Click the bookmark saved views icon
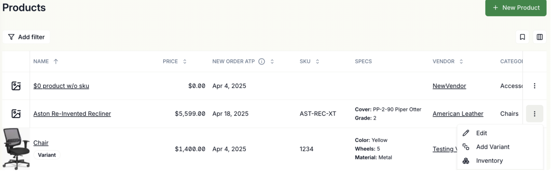Viewport: 551px width, 171px height. (522, 37)
